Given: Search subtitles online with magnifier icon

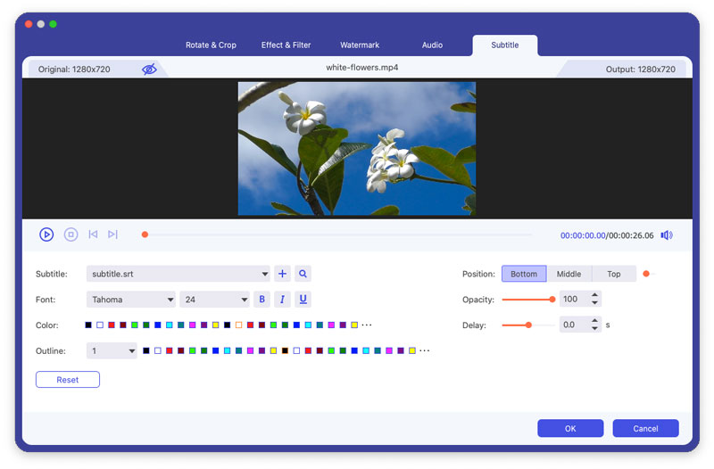Looking at the screenshot, I should click(x=303, y=274).
